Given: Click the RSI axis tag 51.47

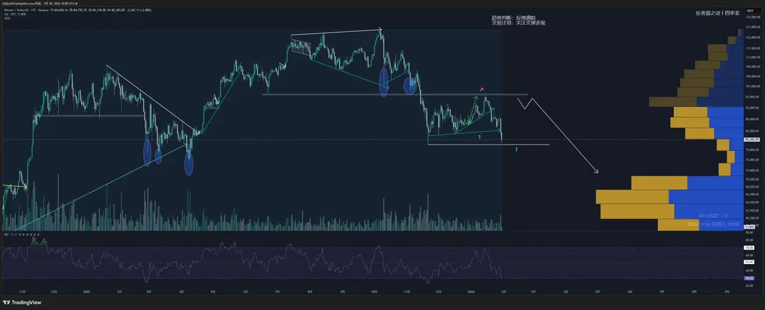Looking at the screenshot, I should coord(748,262).
